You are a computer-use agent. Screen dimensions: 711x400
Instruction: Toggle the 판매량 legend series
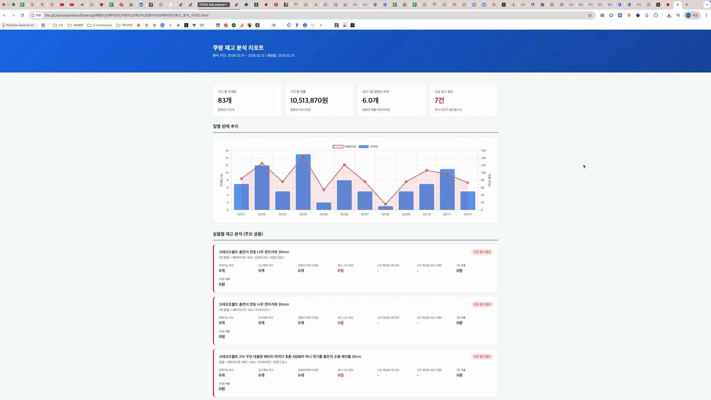tap(368, 147)
